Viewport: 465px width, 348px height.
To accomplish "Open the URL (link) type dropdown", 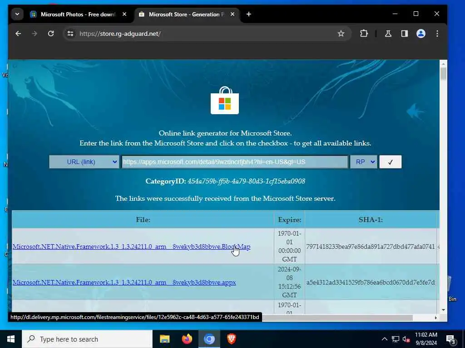I will 84,162.
